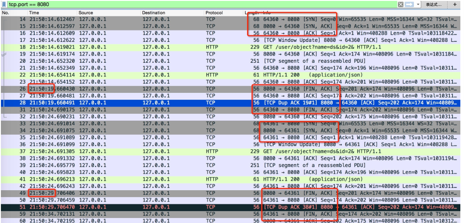The height and width of the screenshot is (223, 464).
Task: Click into the tcp.port == 8080 filter field
Action: point(182,4)
